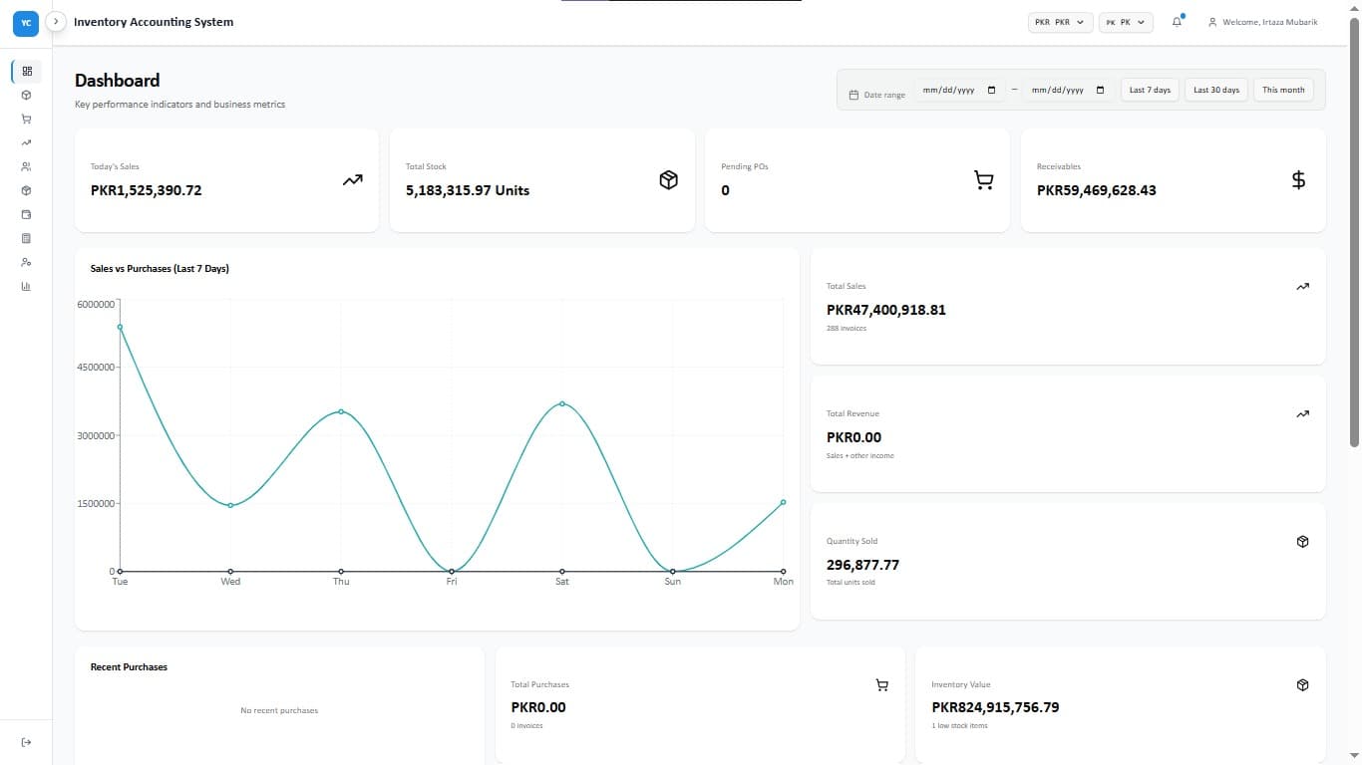The width and height of the screenshot is (1362, 765).
Task: Focus the end date mm/dd/yyyy input
Action: click(x=1068, y=90)
